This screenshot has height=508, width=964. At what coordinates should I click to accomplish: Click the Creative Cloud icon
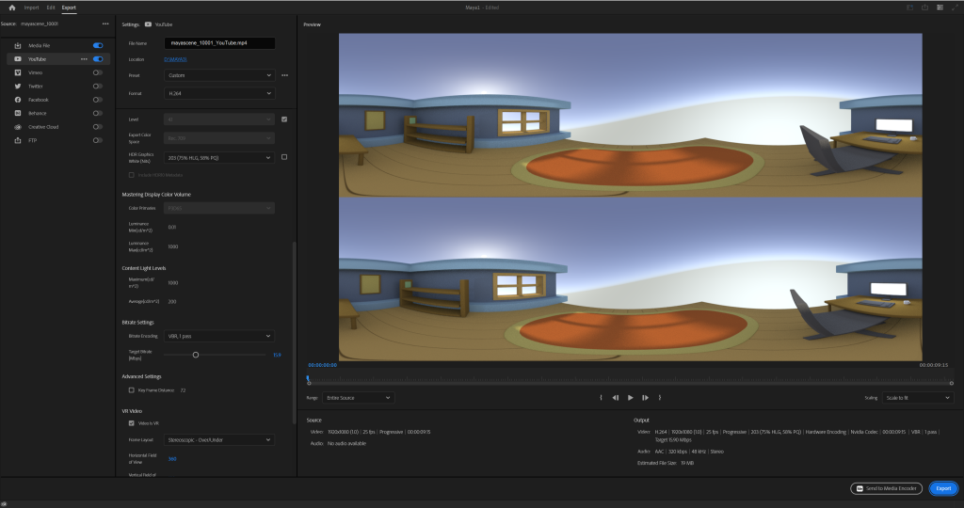pos(18,127)
